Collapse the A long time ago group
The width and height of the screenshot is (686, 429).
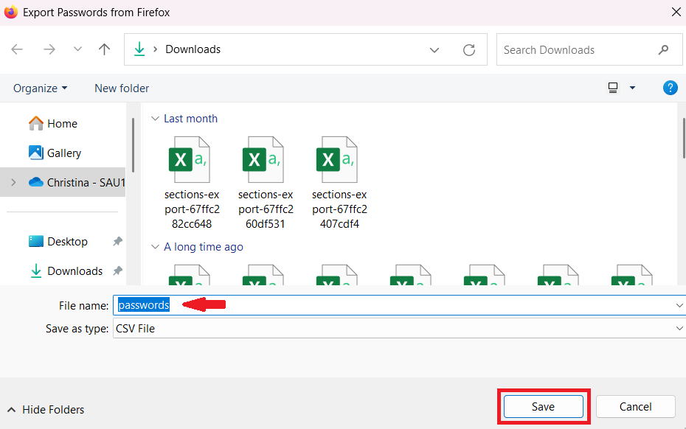(x=155, y=247)
